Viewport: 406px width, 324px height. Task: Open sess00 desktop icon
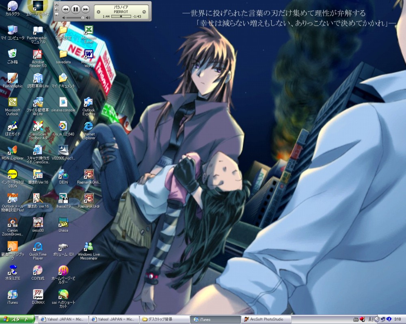pos(38,225)
